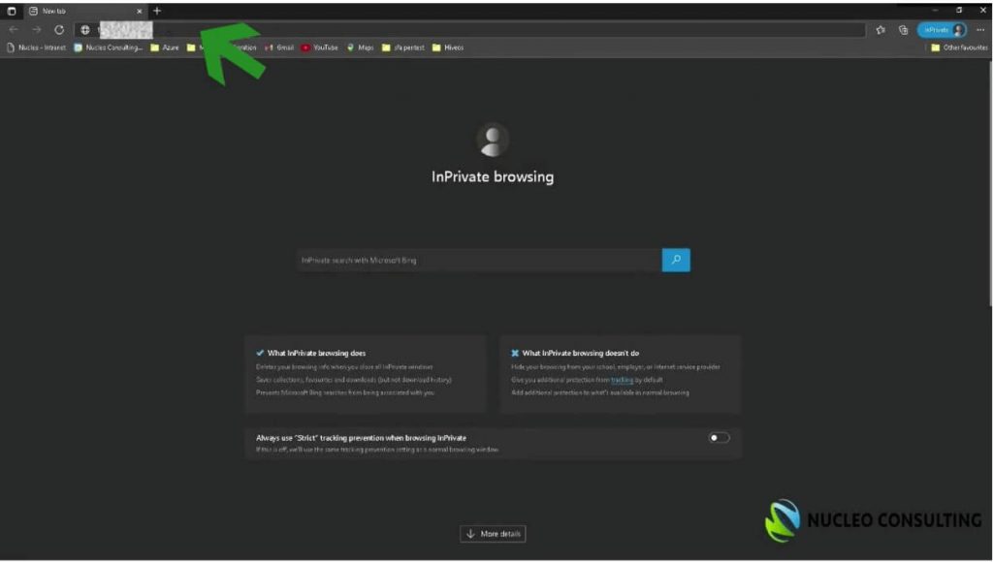Viewport: 993px width, 562px height.
Task: Open the Hiveos favourites folder
Action: click(x=448, y=47)
